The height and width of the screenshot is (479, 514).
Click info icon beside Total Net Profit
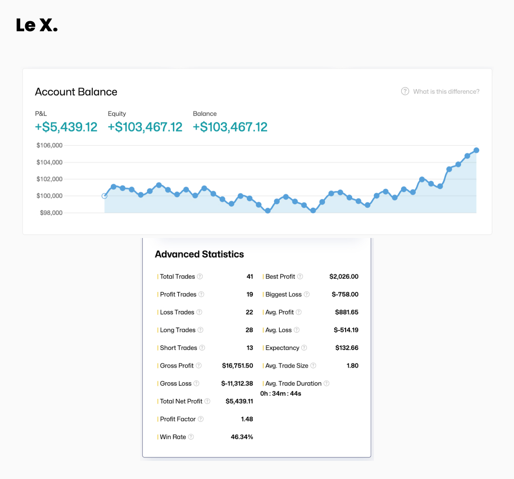click(x=208, y=401)
